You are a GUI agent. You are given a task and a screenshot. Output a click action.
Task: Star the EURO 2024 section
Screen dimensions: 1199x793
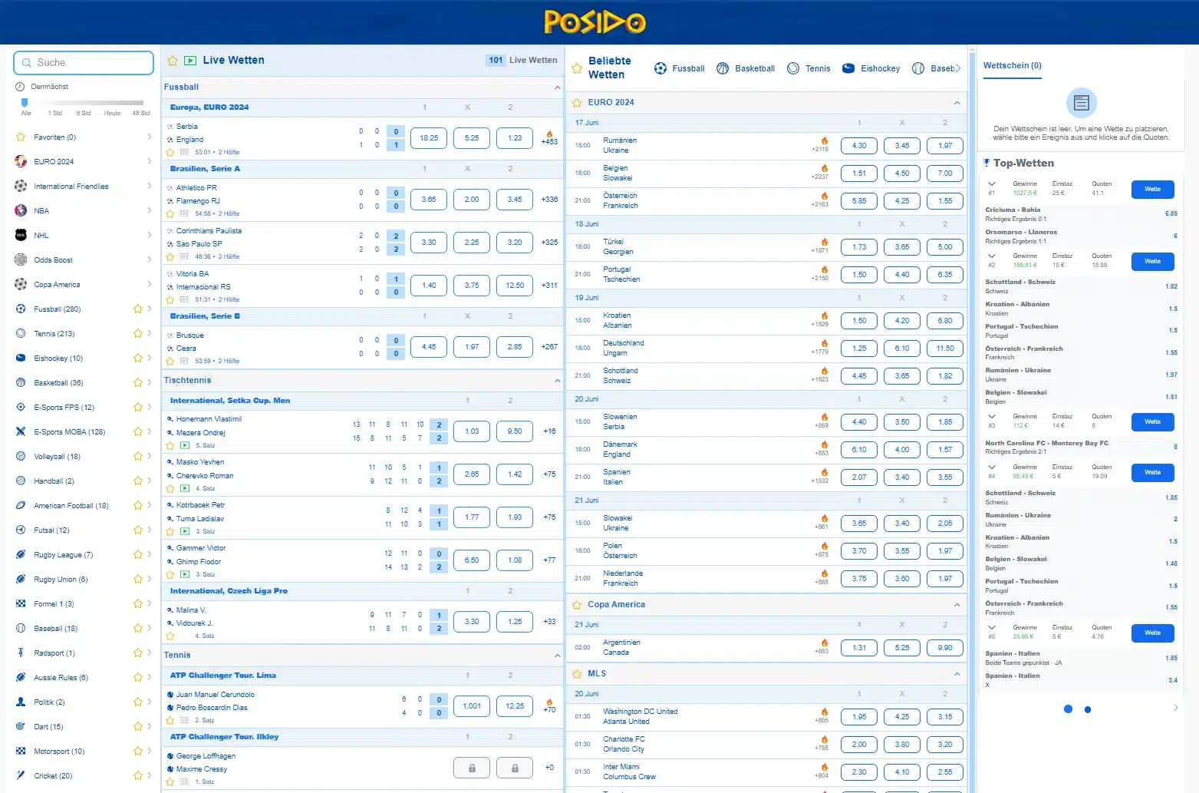(577, 103)
